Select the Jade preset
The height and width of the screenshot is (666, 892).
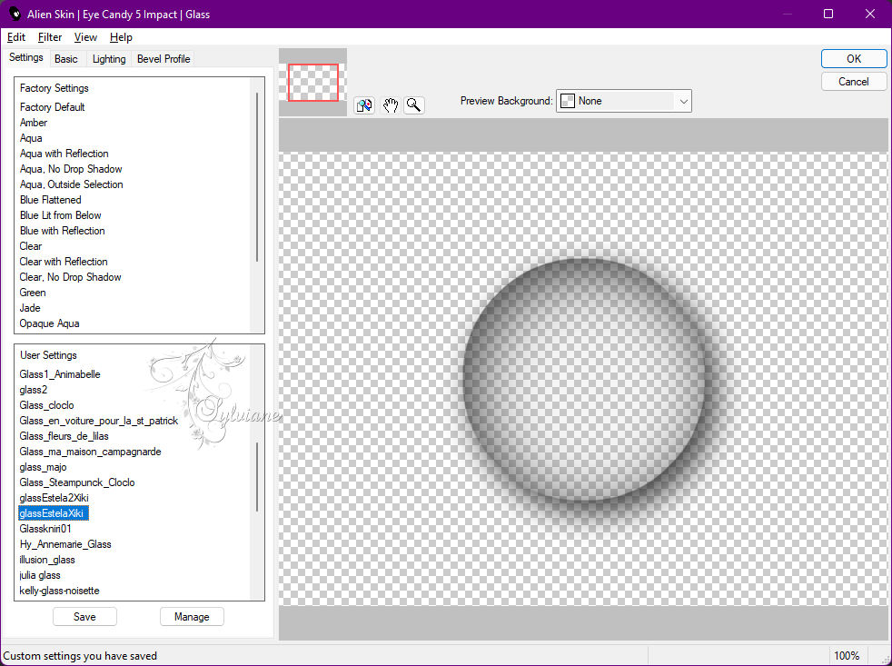point(30,308)
